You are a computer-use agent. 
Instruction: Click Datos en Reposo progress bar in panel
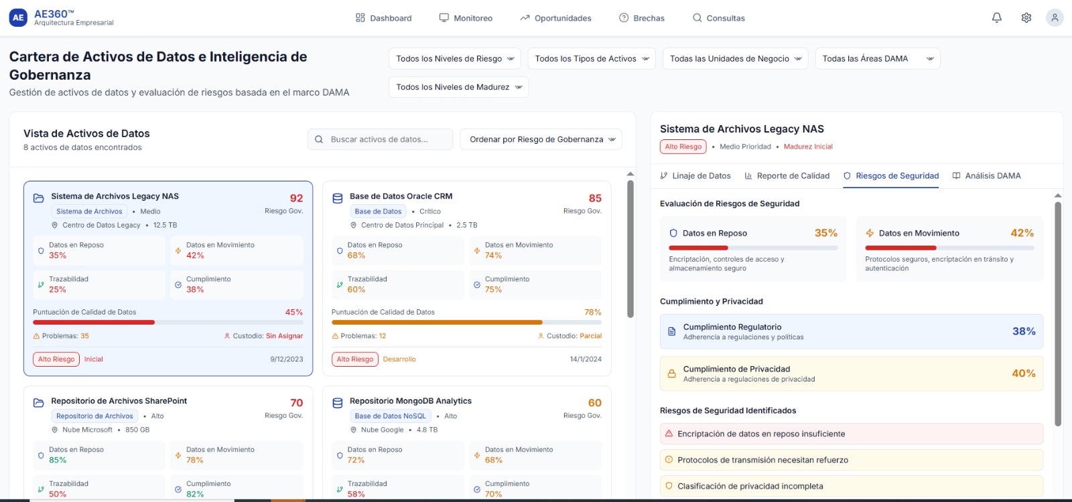point(753,248)
